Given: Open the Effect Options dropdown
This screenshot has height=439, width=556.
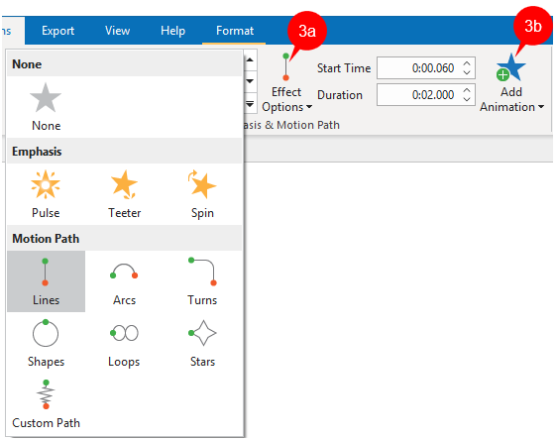Looking at the screenshot, I should click(286, 83).
